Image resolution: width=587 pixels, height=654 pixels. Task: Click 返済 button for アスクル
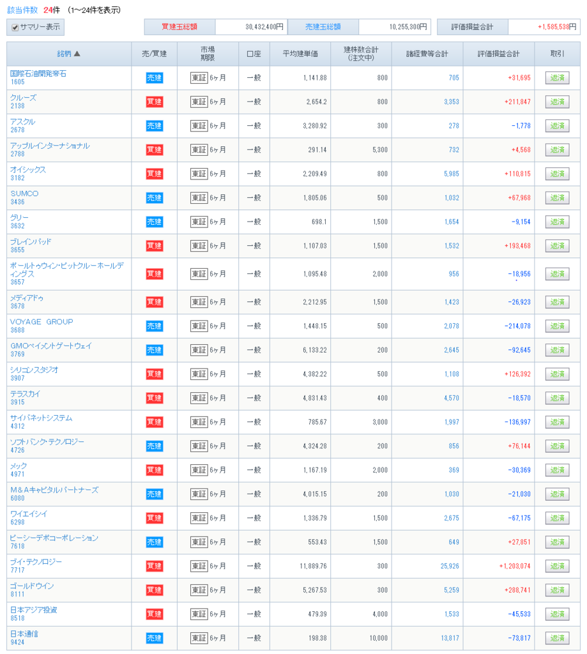pos(557,126)
